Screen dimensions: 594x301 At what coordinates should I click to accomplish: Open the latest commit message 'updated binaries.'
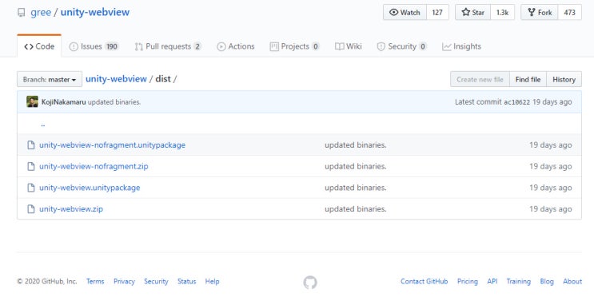[114, 102]
